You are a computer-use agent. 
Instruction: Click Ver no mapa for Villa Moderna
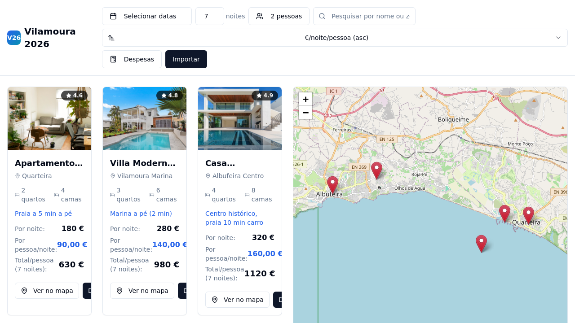[x=142, y=290]
